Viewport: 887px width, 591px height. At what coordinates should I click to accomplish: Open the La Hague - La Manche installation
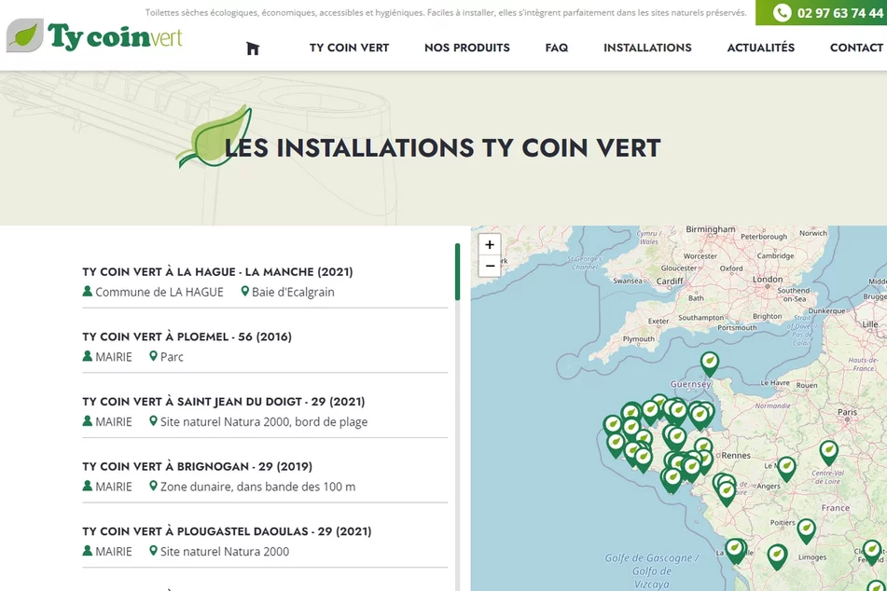(x=217, y=272)
